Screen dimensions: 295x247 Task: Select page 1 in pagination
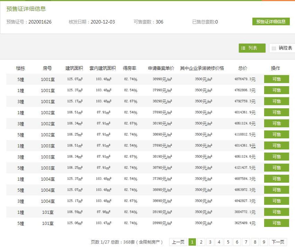coord(192,242)
